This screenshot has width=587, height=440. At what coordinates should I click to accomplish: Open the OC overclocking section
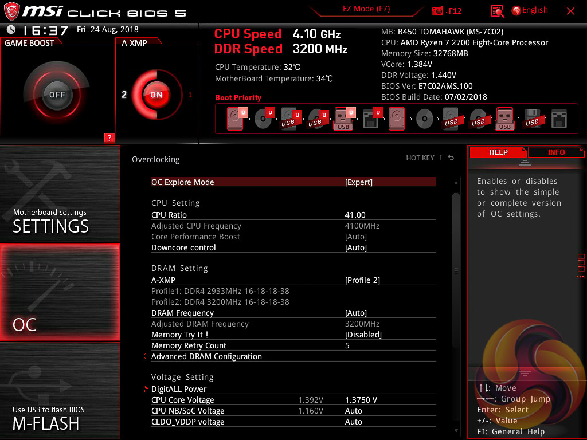(x=60, y=292)
